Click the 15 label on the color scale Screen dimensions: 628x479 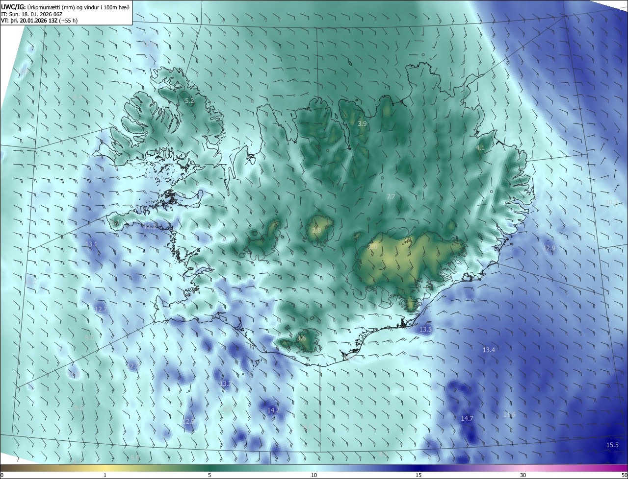[x=419, y=475]
